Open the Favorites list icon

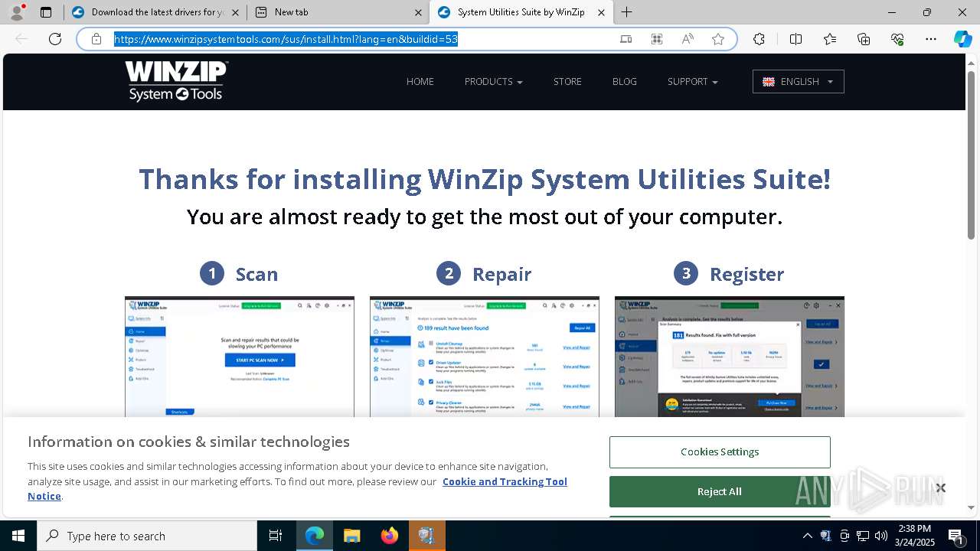[830, 39]
